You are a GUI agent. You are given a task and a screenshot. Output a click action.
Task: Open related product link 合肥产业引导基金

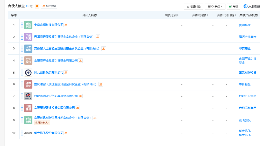click(x=247, y=61)
